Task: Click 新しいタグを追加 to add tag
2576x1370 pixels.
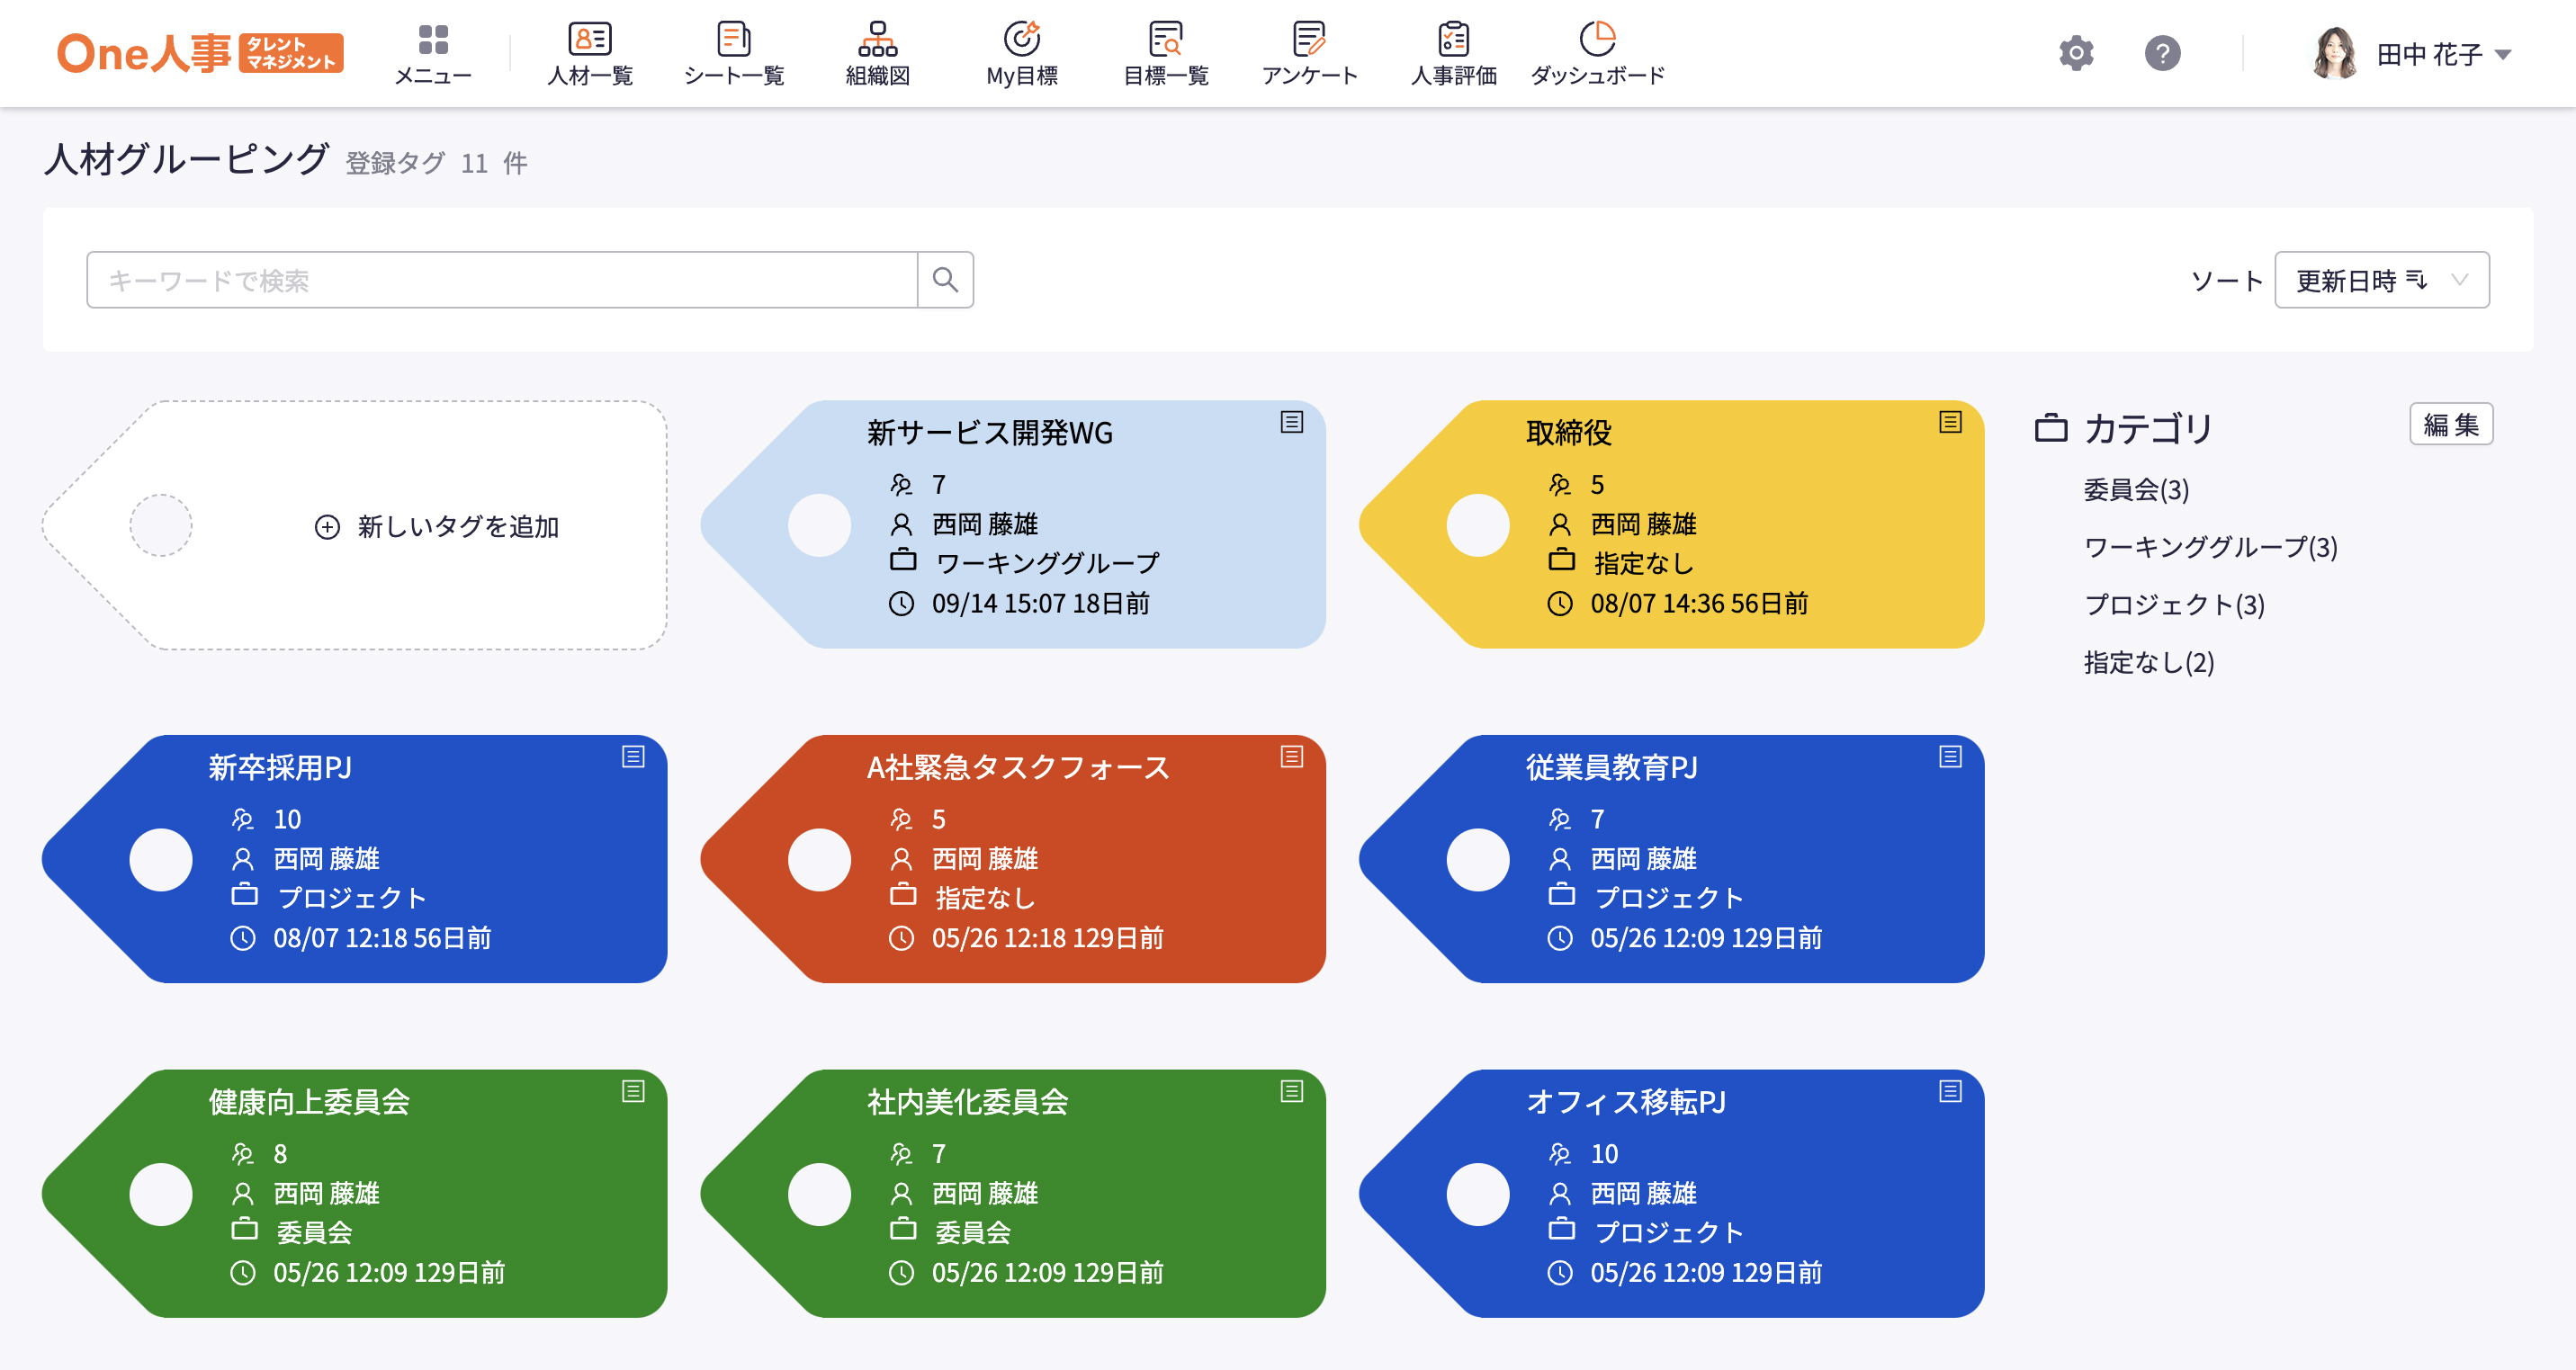Action: 438,526
